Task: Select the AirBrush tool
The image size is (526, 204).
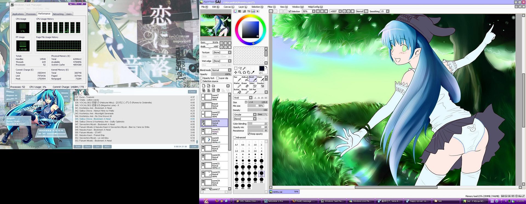Action: pyautogui.click(x=245, y=79)
